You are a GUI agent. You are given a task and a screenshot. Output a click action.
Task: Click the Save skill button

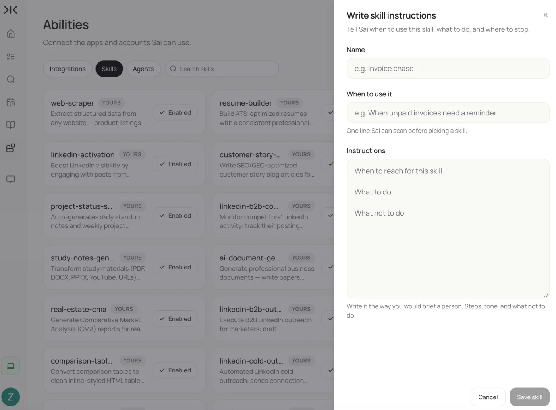click(529, 397)
